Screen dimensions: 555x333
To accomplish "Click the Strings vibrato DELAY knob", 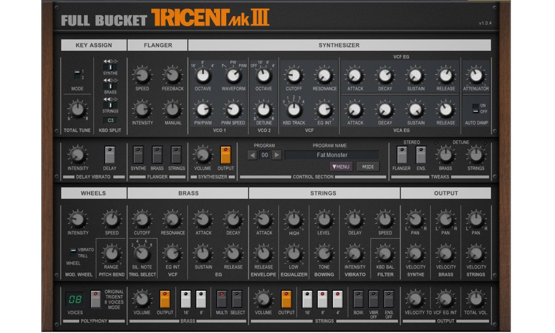I will [x=354, y=219].
